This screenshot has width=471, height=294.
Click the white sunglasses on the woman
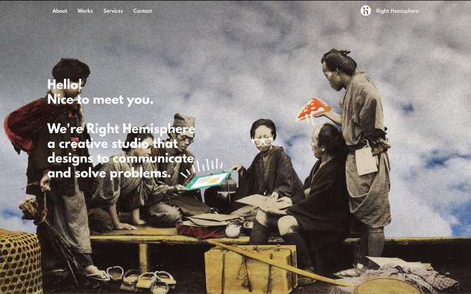(262, 141)
